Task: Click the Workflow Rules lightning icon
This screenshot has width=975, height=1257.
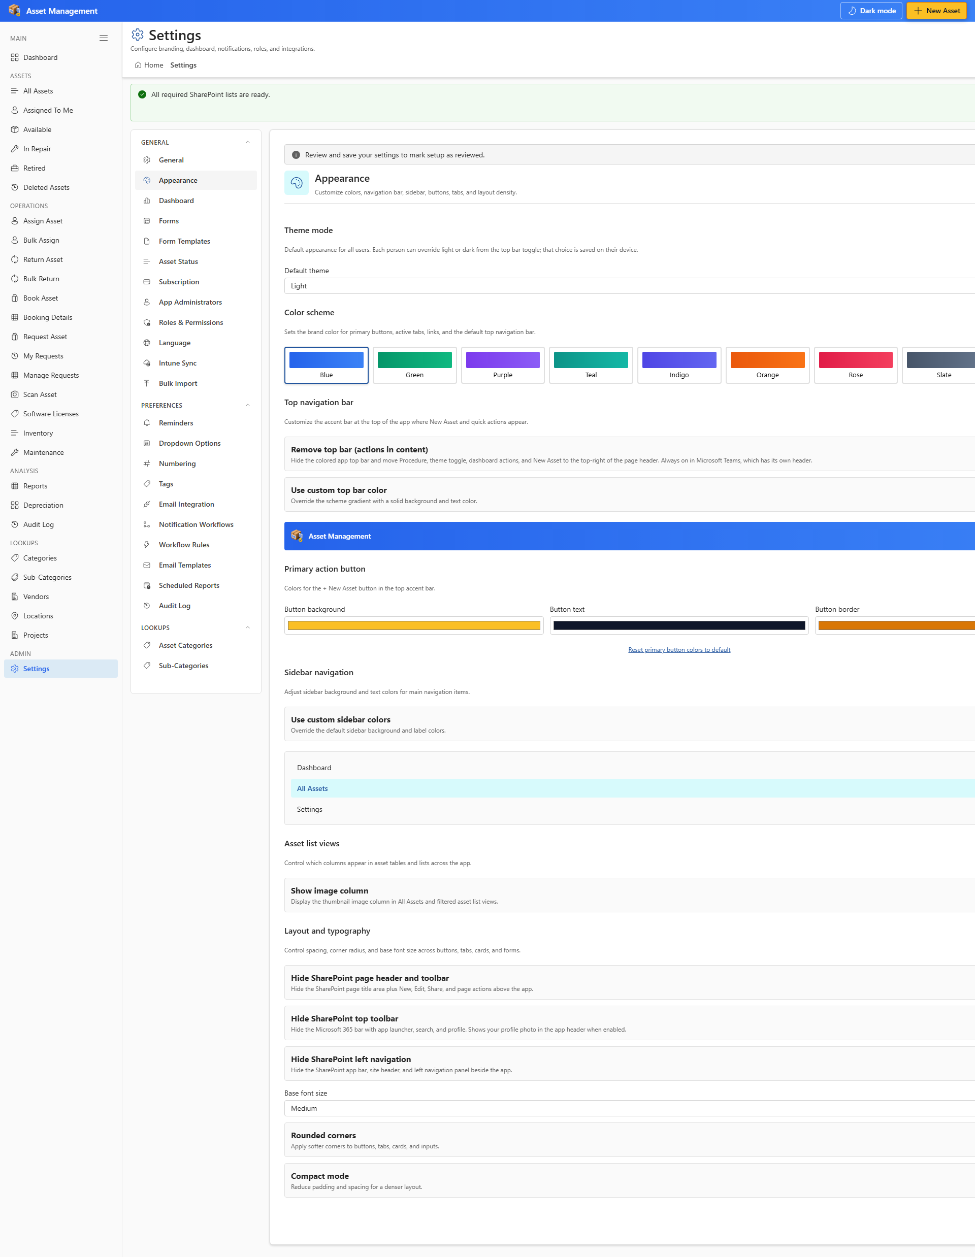Action: pos(147,544)
